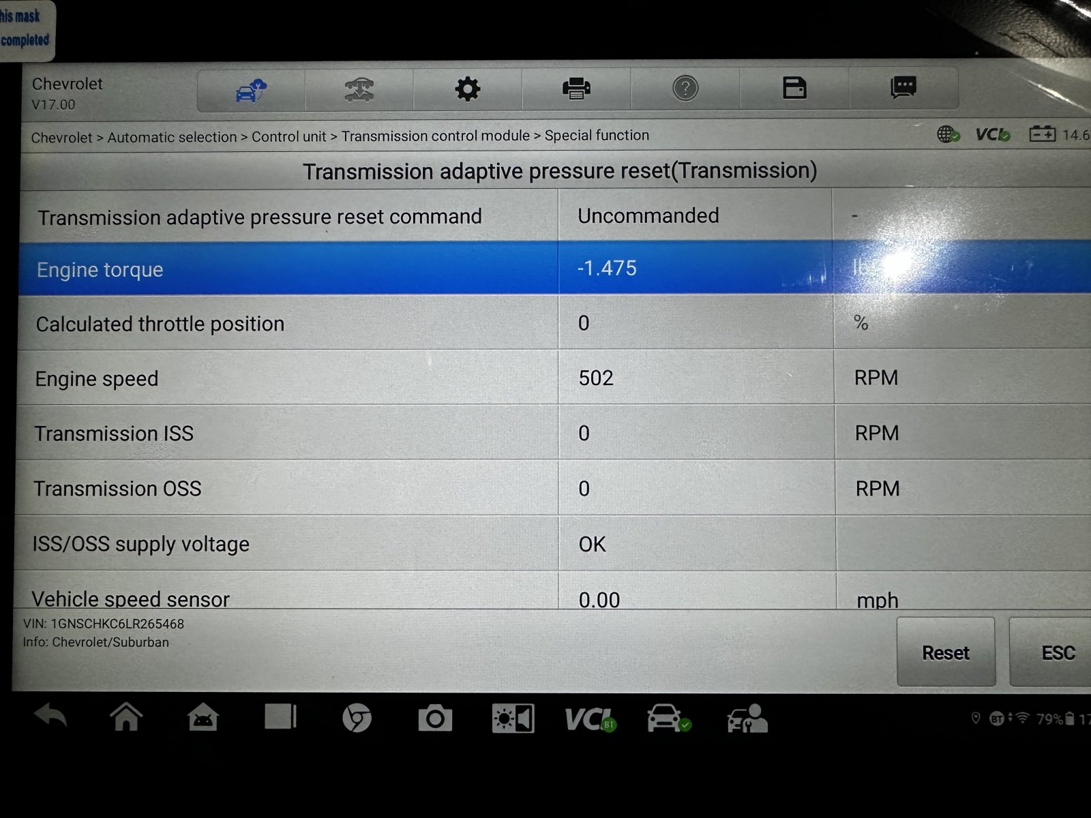1091x818 pixels.
Task: Tap the globe network status icon
Action: pos(948,134)
